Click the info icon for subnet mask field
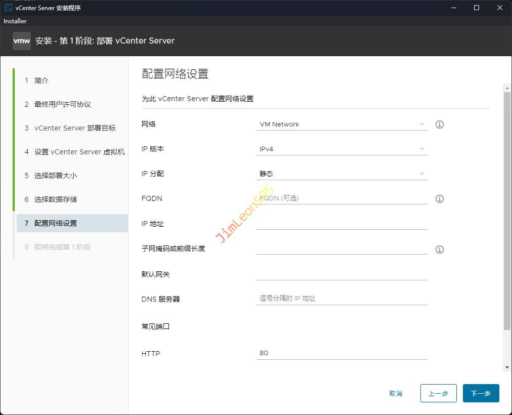Screen dimensions: 512x415 click(x=440, y=250)
